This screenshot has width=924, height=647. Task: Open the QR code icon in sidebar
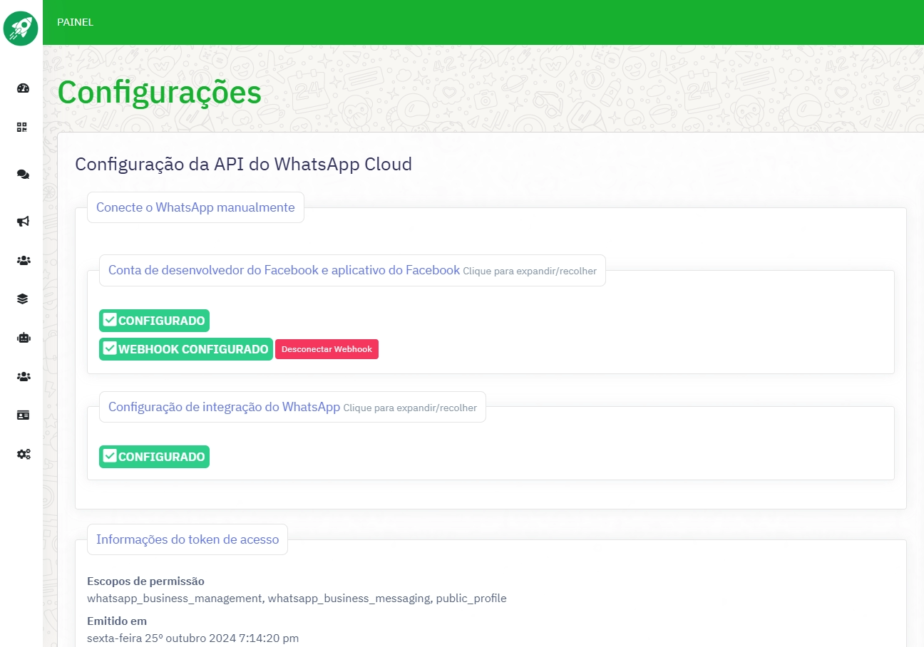click(23, 128)
